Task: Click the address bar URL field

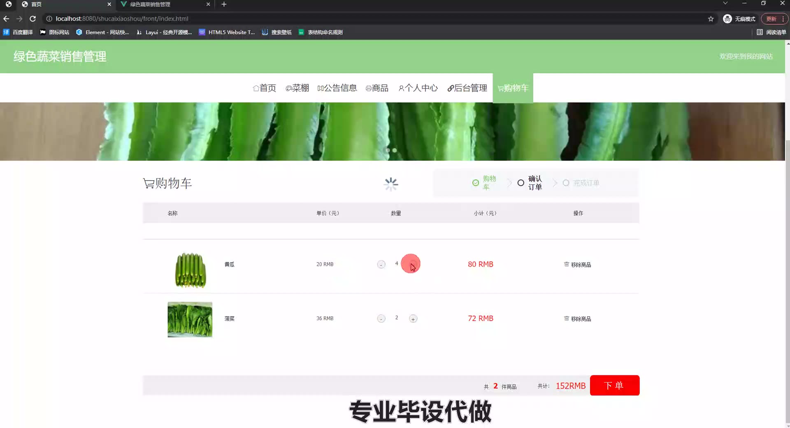Action: pos(370,19)
